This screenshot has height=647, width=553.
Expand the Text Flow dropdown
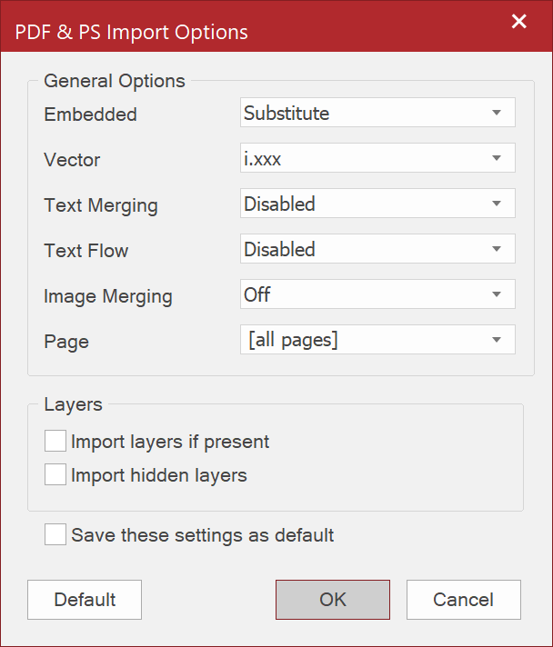tap(377, 249)
